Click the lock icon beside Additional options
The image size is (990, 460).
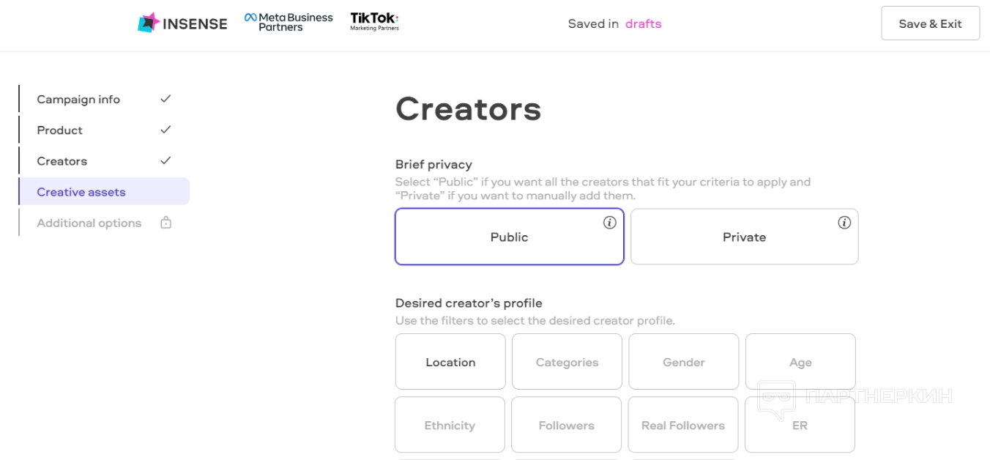pyautogui.click(x=165, y=223)
